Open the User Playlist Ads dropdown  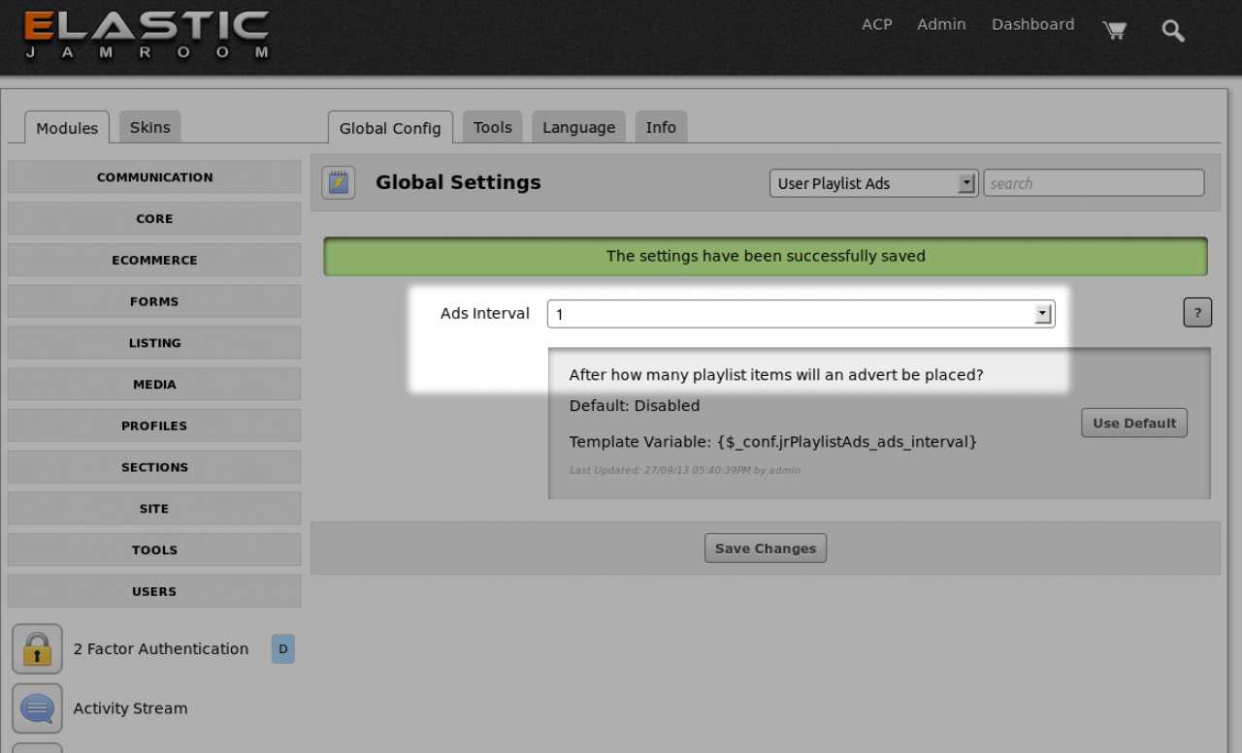click(872, 183)
